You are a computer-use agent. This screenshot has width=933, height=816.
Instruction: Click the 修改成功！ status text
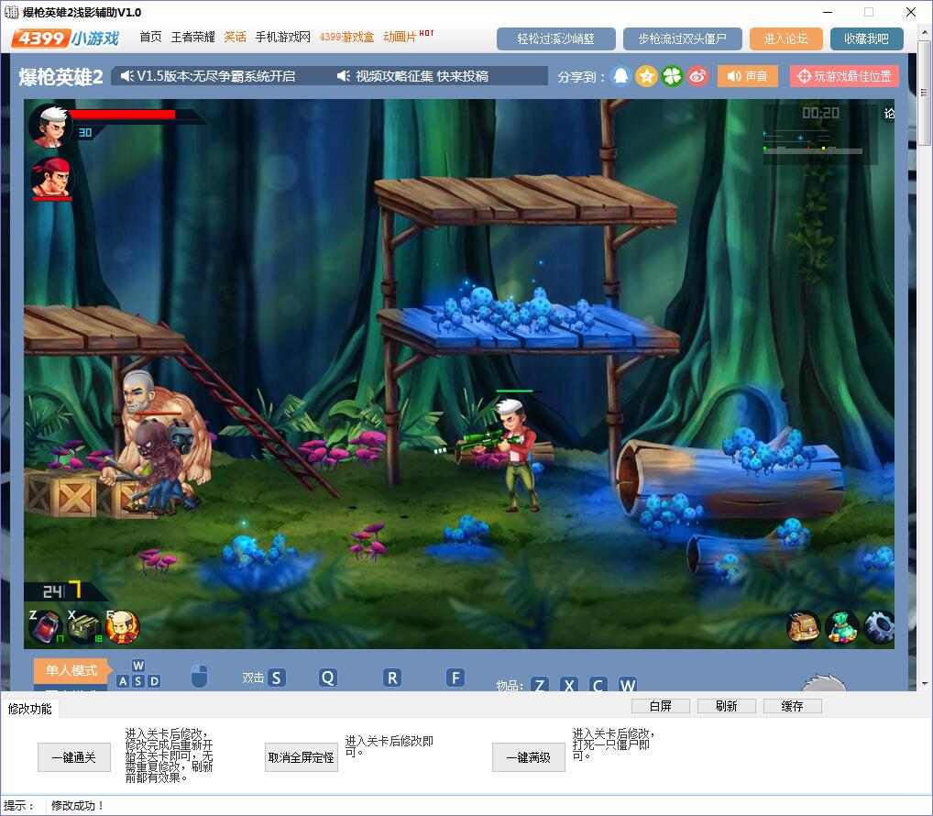click(x=78, y=806)
